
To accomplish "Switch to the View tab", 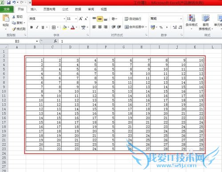I will (104, 9).
